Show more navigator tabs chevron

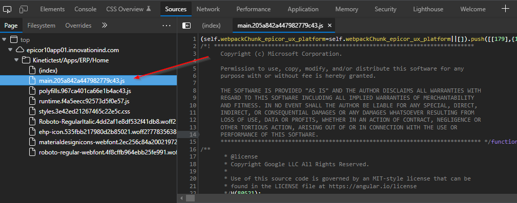pos(105,26)
